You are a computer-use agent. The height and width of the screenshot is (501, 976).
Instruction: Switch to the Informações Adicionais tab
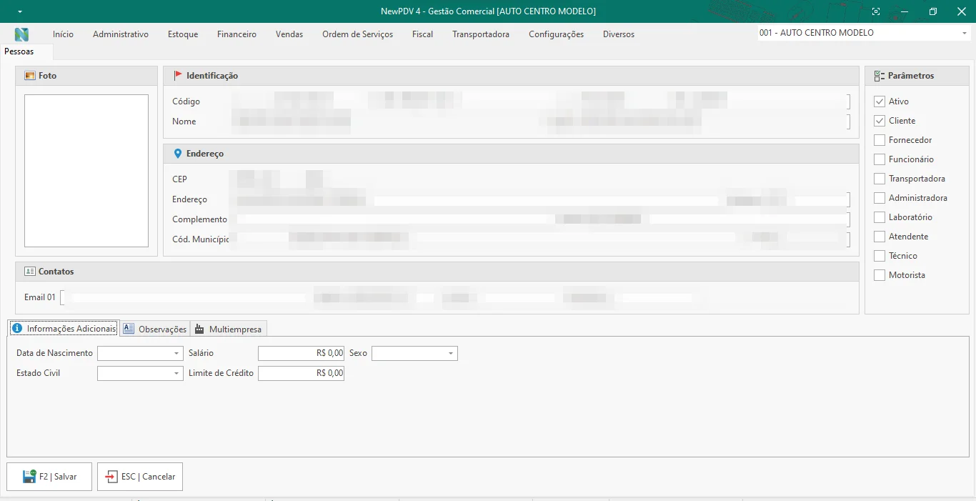63,329
